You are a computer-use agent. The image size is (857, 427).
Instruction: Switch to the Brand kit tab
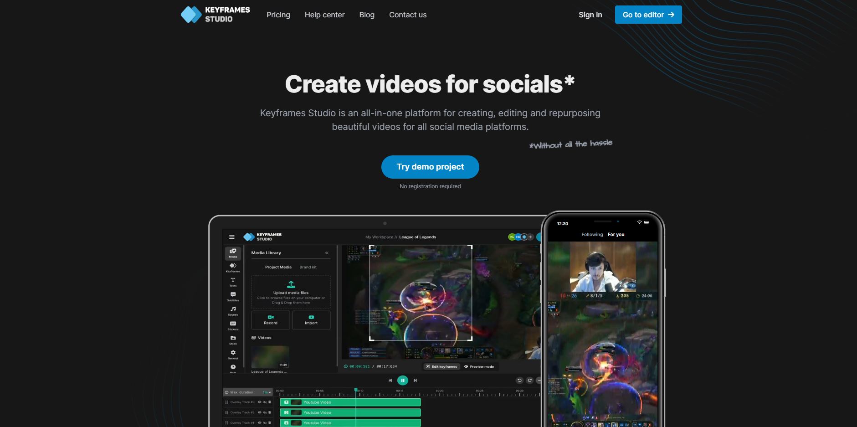308,267
